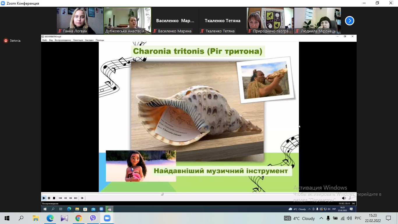Screen dimensions: 398x224
Task: Select Ганна Логвин's video thumbnail
Action: tap(80, 21)
